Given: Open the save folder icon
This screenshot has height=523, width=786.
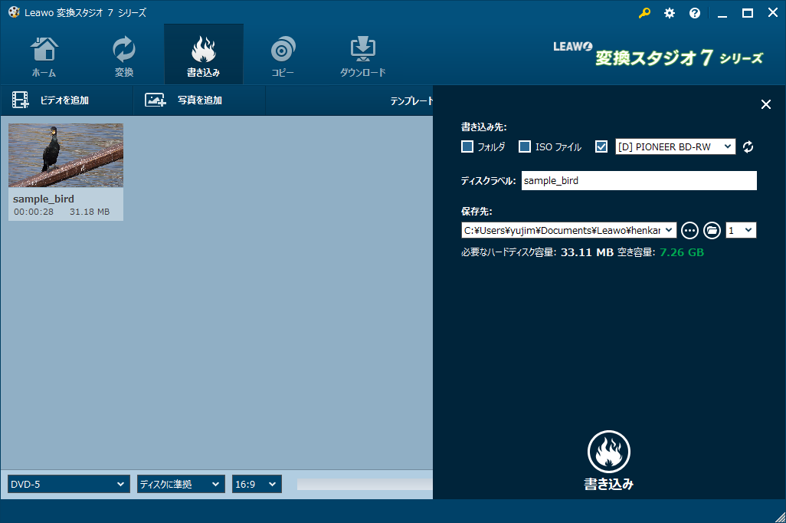Looking at the screenshot, I should 712,230.
